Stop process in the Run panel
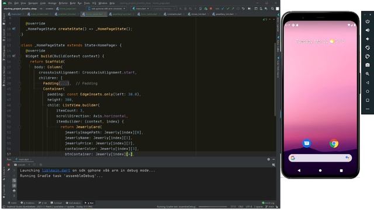The height and width of the screenshot is (210, 374). pyautogui.click(x=9, y=164)
